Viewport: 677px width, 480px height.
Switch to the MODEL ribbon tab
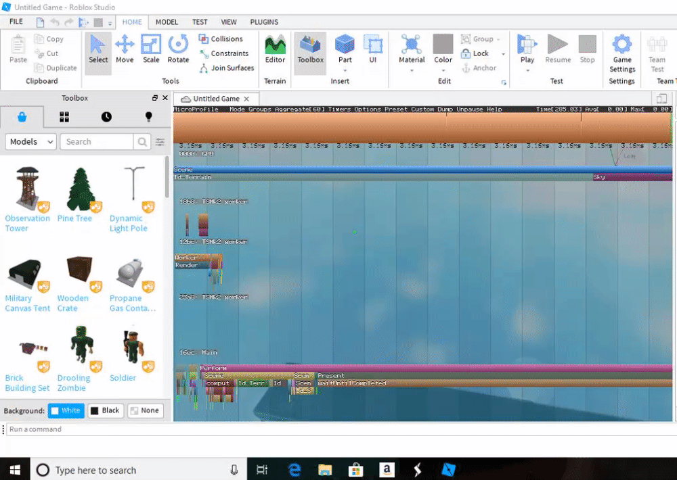pyautogui.click(x=167, y=22)
